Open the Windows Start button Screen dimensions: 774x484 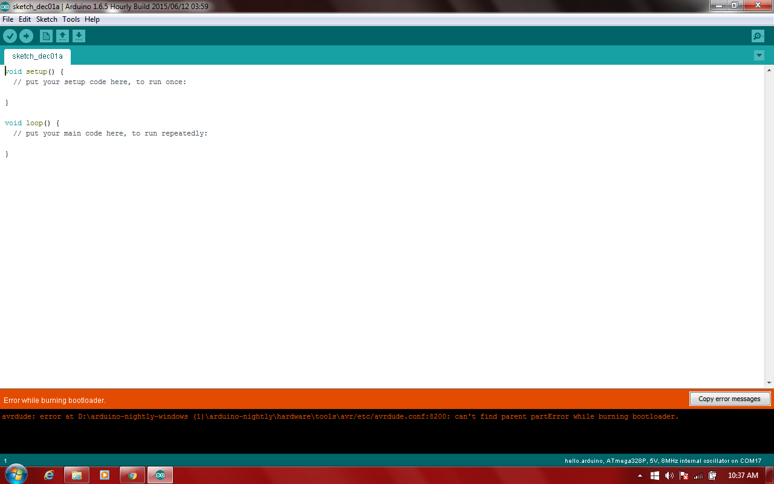click(x=16, y=475)
